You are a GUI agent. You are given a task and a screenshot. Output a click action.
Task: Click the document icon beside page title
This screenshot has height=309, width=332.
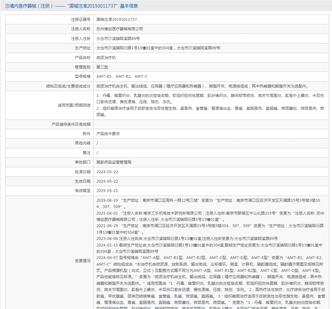tap(7, 6)
